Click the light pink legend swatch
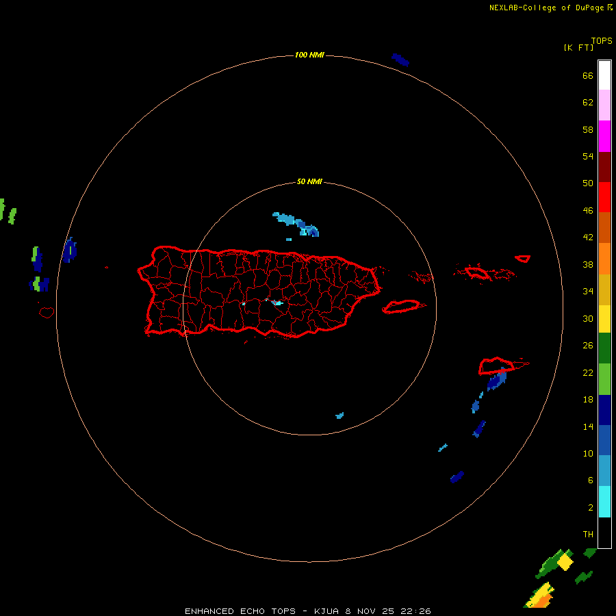 pos(604,105)
